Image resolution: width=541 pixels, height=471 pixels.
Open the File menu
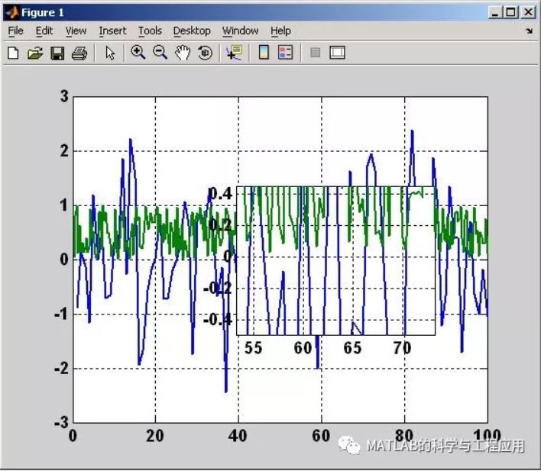[15, 31]
